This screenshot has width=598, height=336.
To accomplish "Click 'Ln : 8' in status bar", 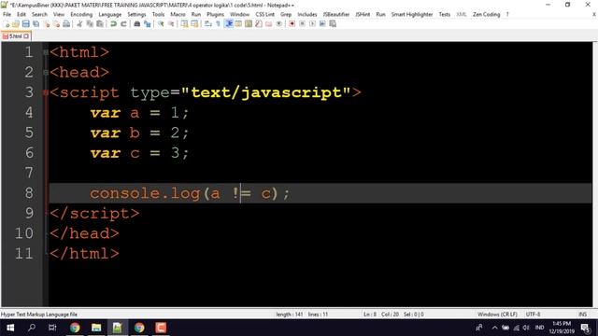I will pos(370,315).
